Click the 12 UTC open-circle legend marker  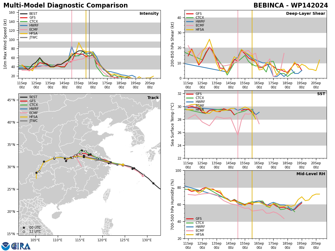24,231
